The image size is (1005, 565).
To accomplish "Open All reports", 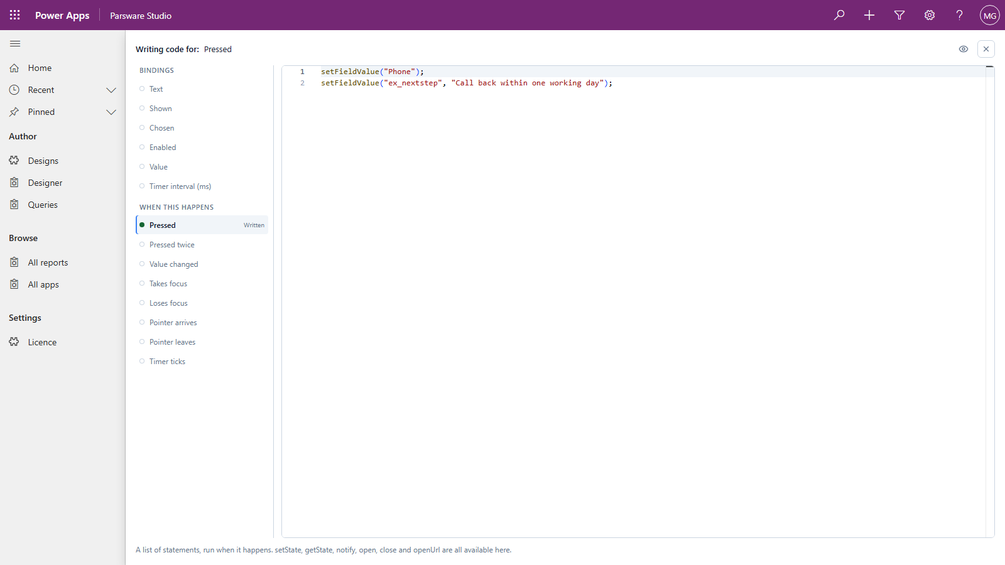I will (63, 262).
